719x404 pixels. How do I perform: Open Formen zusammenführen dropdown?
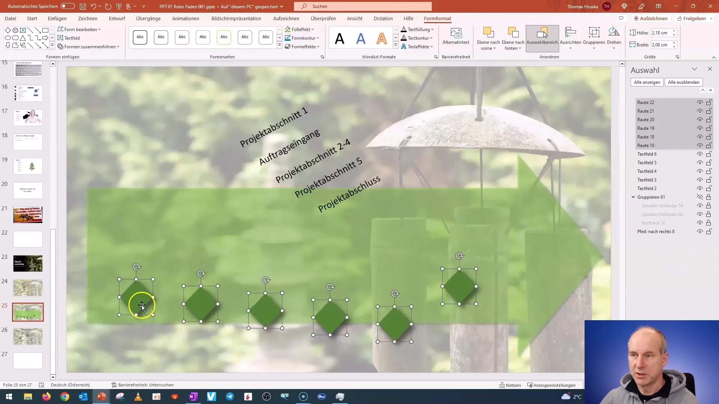tap(88, 46)
